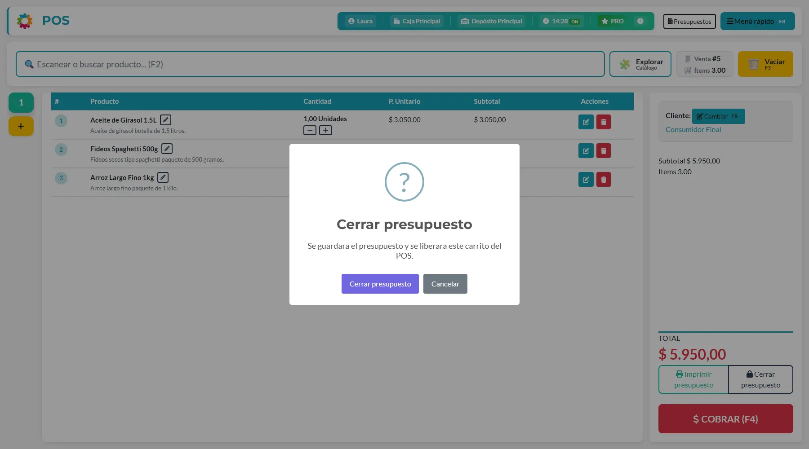Edit name of Aceite de Girasol 1.5L

tap(165, 120)
